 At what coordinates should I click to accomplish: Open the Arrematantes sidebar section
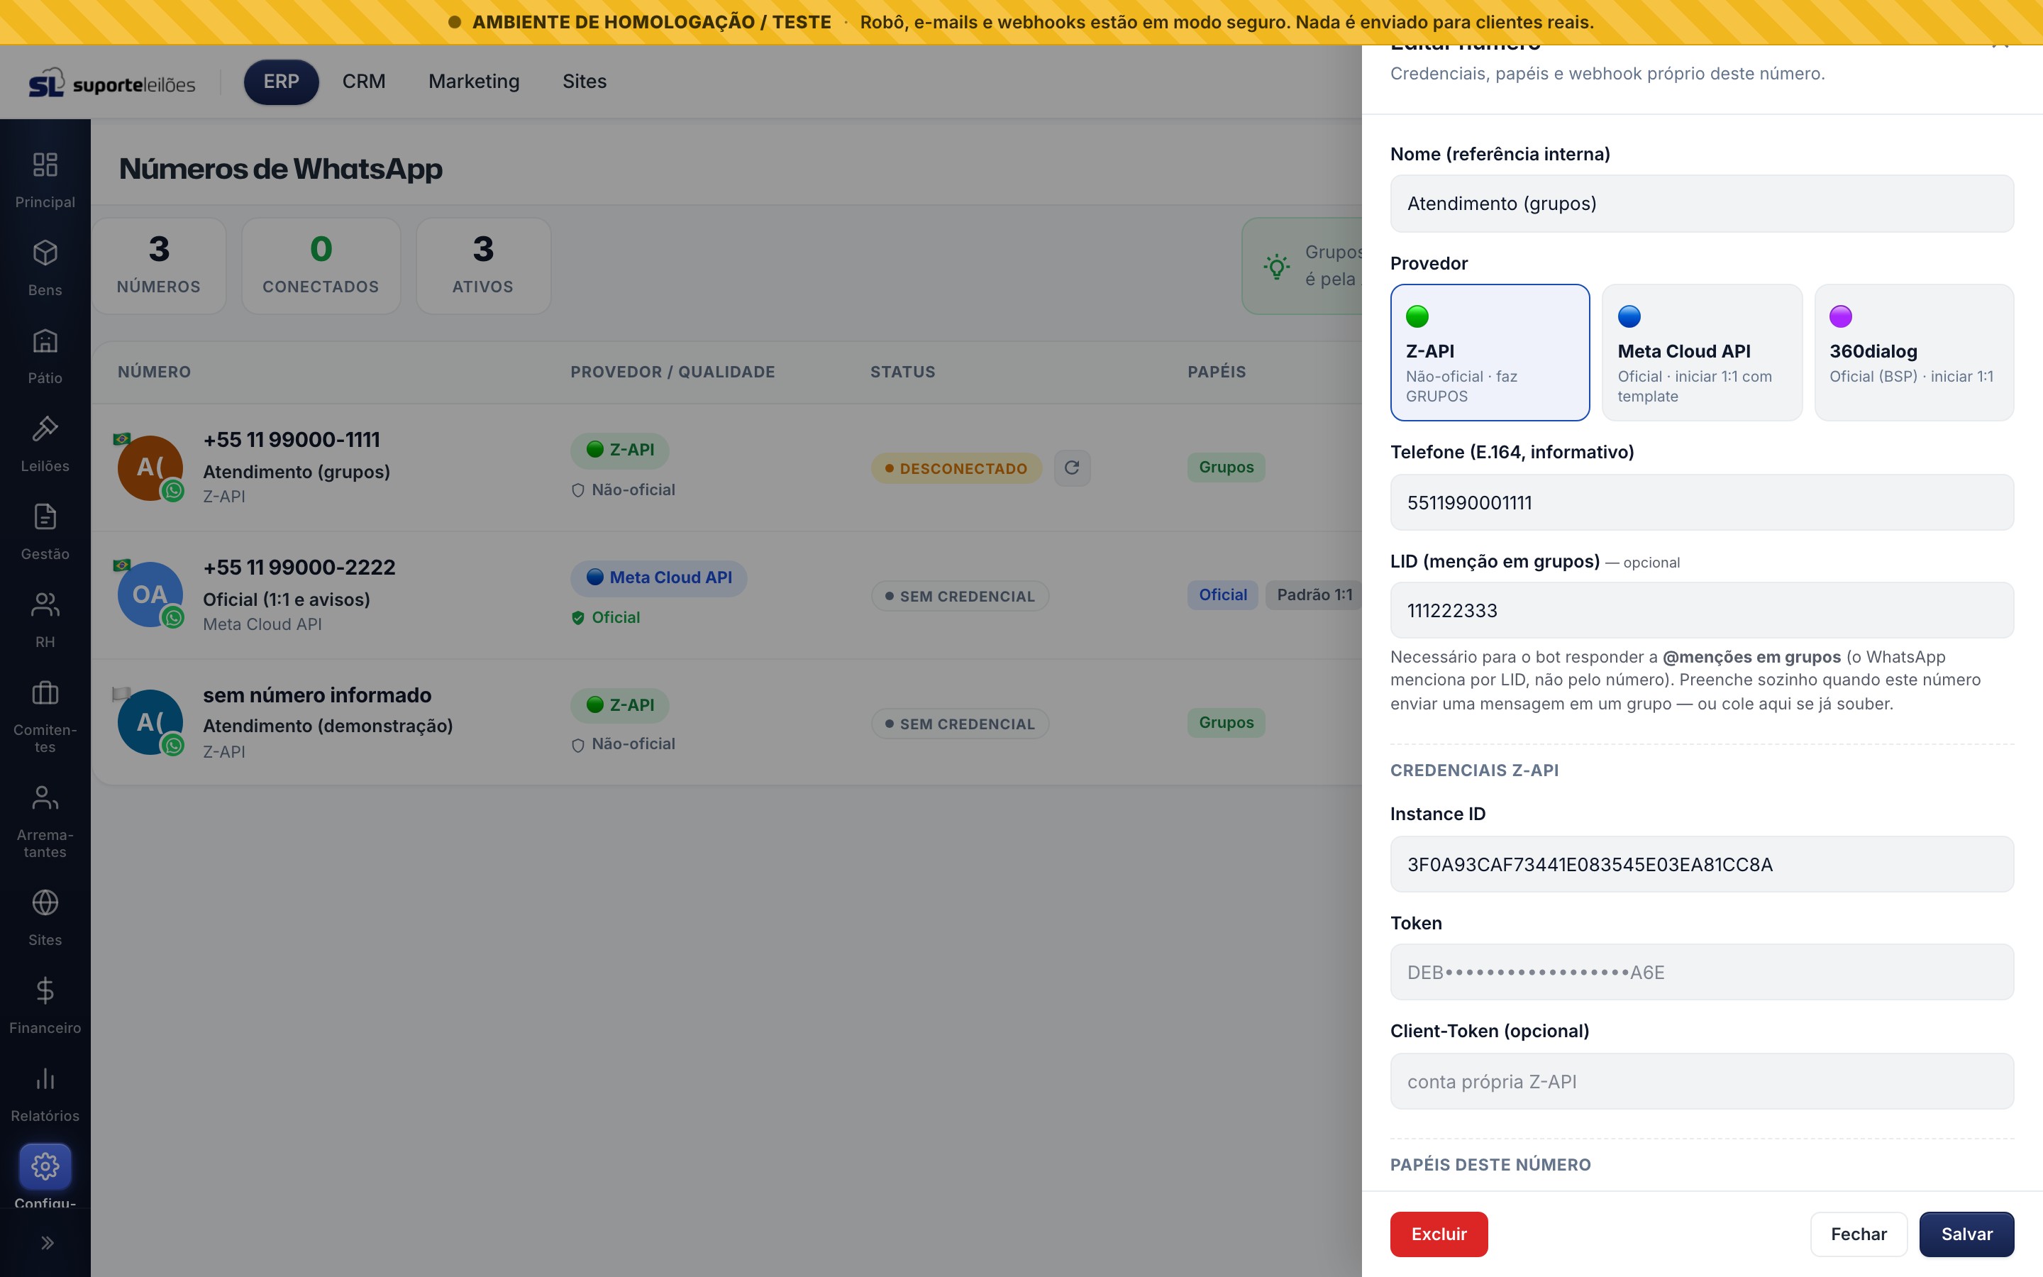(x=45, y=822)
